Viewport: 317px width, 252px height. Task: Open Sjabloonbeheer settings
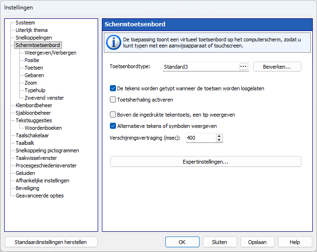(x=33, y=113)
